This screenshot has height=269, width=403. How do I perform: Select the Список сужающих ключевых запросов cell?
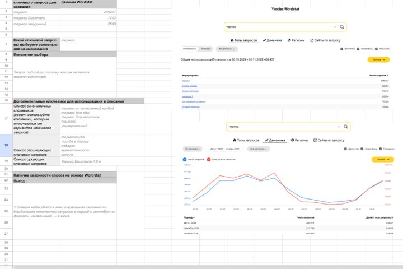pyautogui.click(x=36, y=161)
